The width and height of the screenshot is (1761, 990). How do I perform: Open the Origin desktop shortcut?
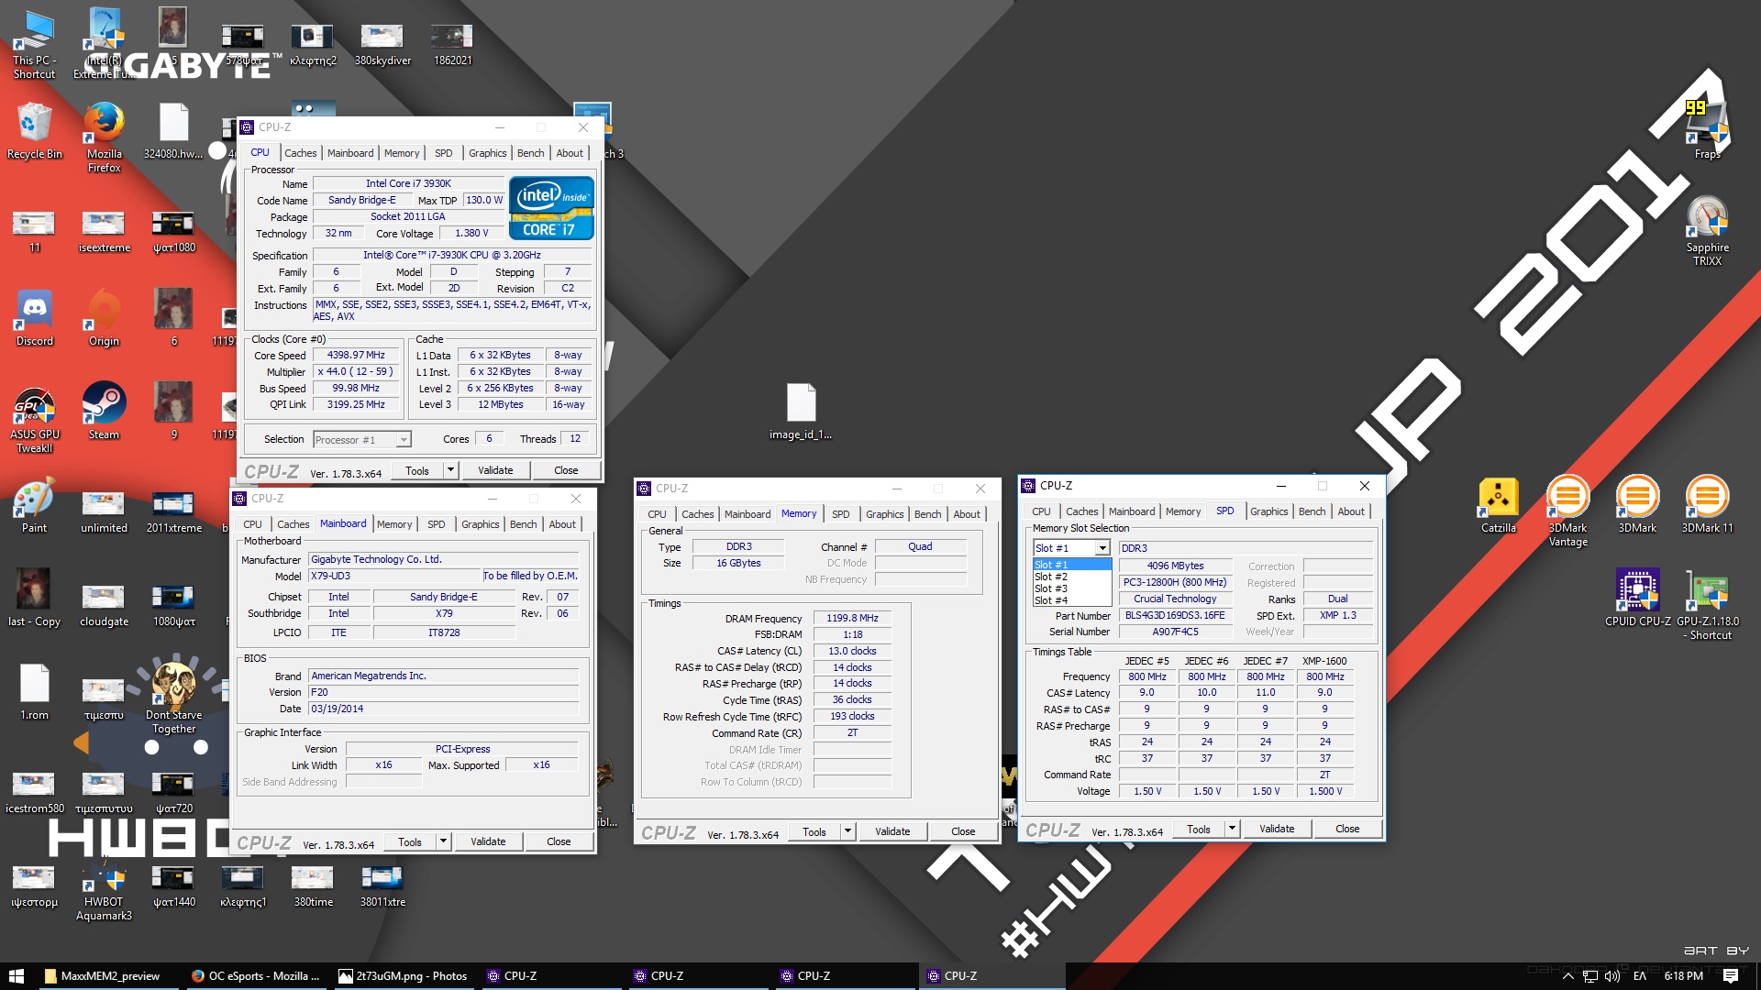click(104, 317)
